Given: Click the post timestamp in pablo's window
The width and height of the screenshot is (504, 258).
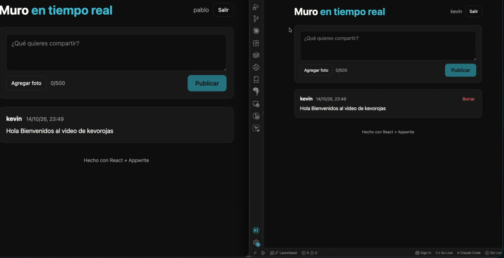Looking at the screenshot, I should pyautogui.click(x=45, y=119).
